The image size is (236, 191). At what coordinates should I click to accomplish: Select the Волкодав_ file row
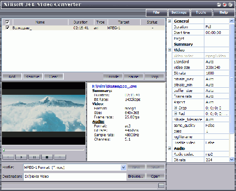pyautogui.click(x=84, y=28)
